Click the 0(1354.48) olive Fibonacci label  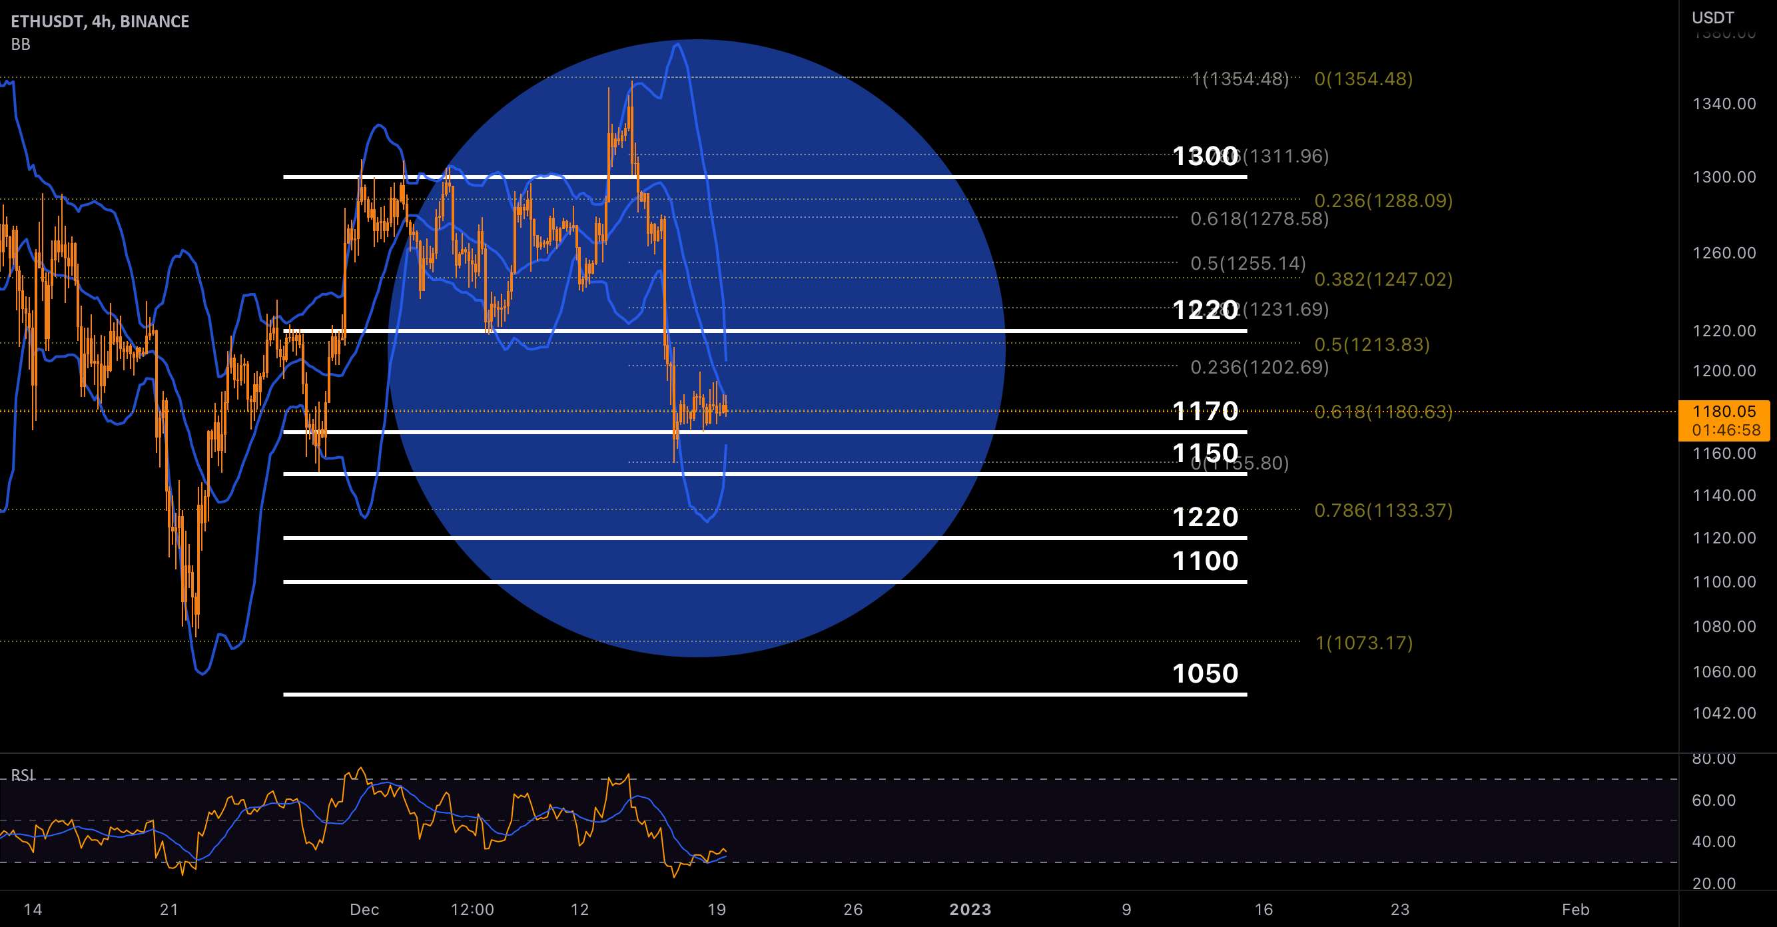point(1364,79)
